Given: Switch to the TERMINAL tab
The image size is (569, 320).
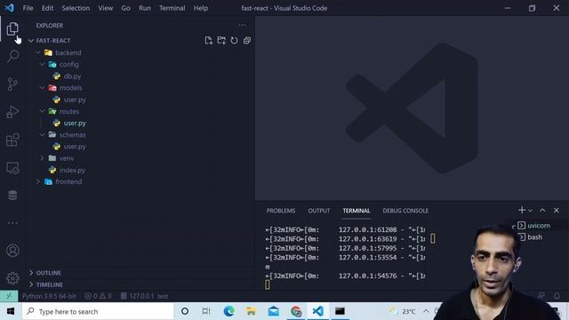Looking at the screenshot, I should [x=357, y=211].
